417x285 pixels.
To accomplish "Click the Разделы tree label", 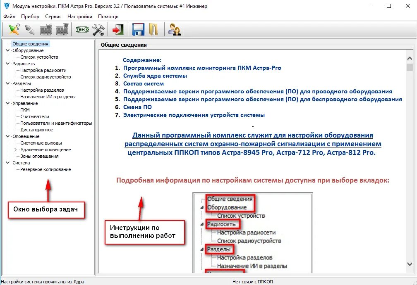I will pyautogui.click(x=22, y=83).
